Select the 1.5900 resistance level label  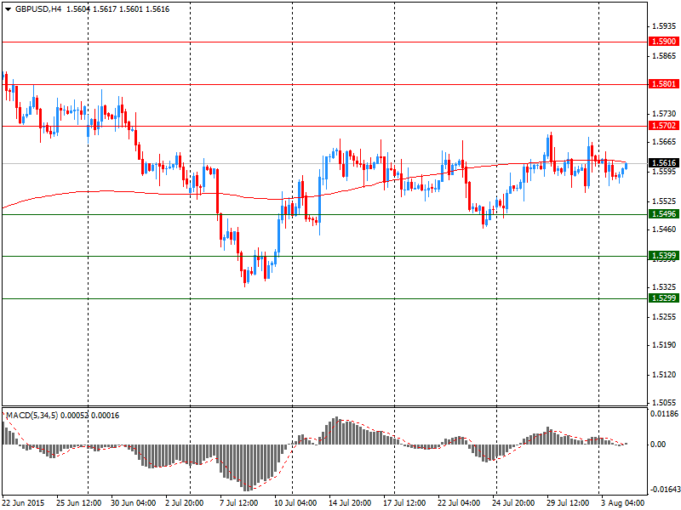pos(664,42)
